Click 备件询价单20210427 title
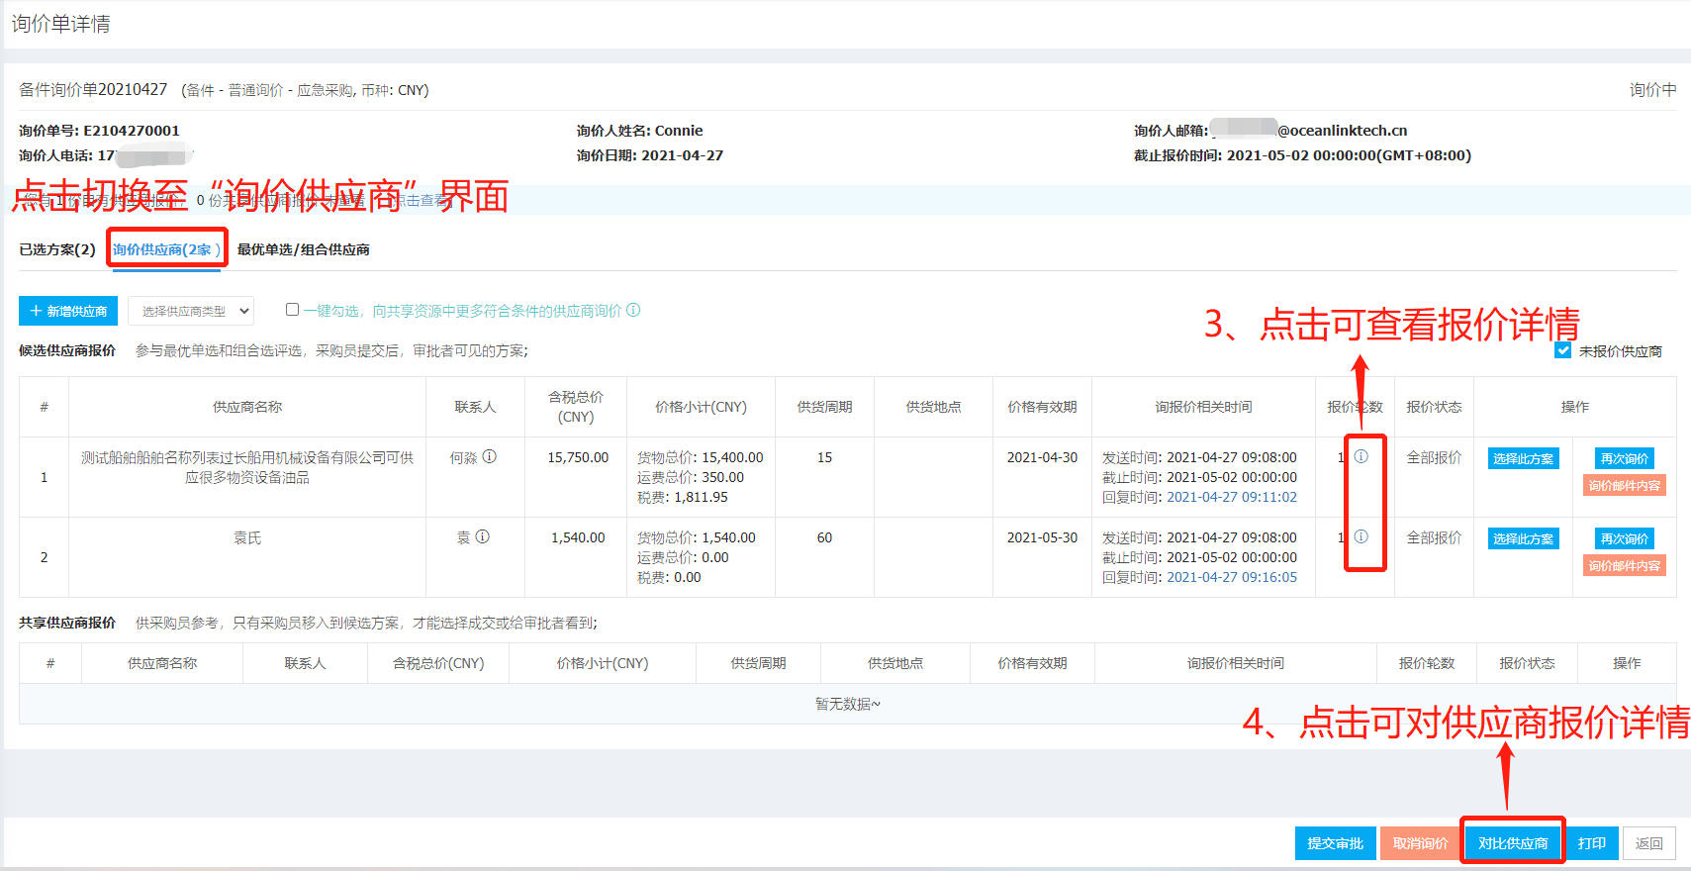This screenshot has height=871, width=1691. click(x=93, y=90)
